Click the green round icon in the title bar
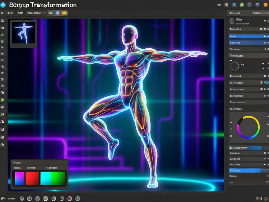 (242, 5)
